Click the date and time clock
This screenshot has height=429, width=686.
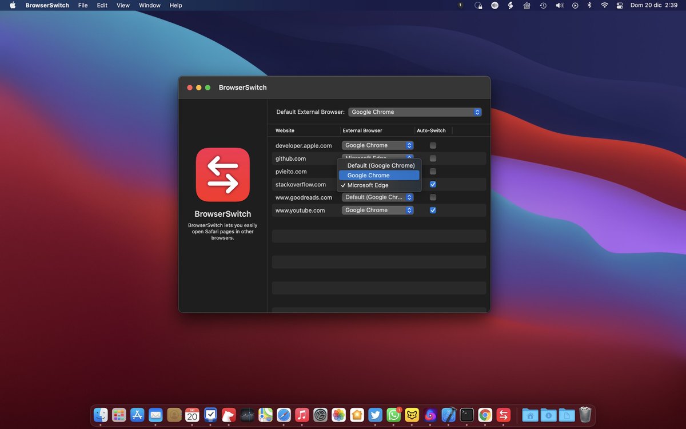click(653, 5)
